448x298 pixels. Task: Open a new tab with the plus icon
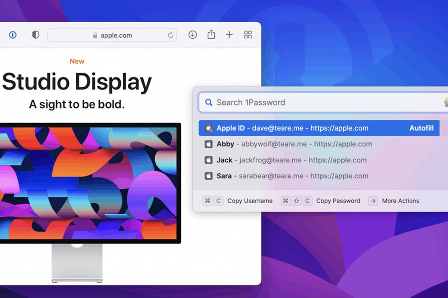[x=229, y=35]
